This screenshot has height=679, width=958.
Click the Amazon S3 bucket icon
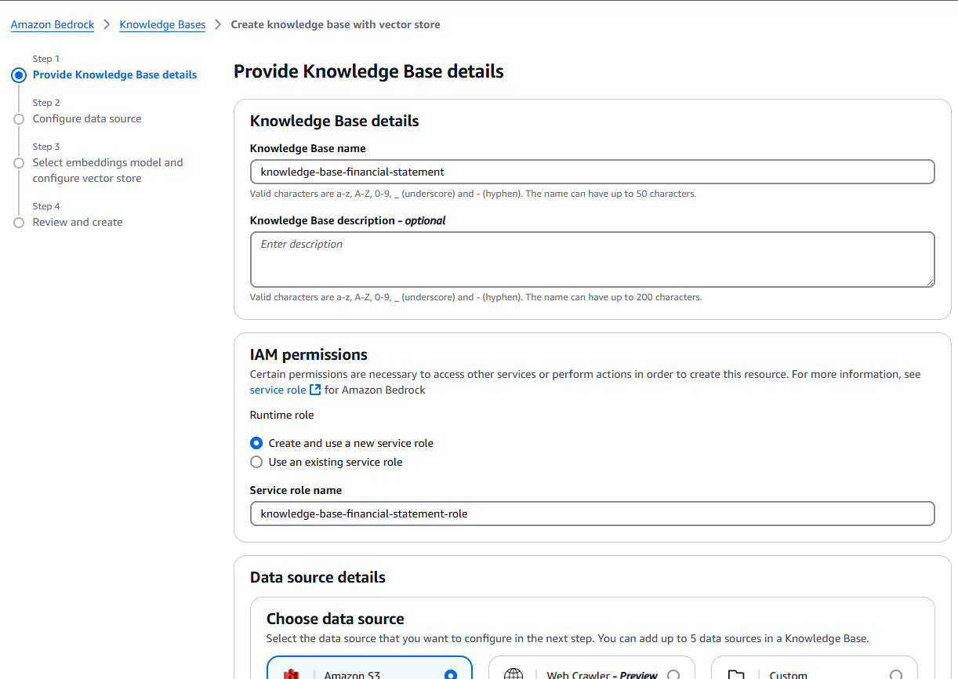pyautogui.click(x=292, y=675)
